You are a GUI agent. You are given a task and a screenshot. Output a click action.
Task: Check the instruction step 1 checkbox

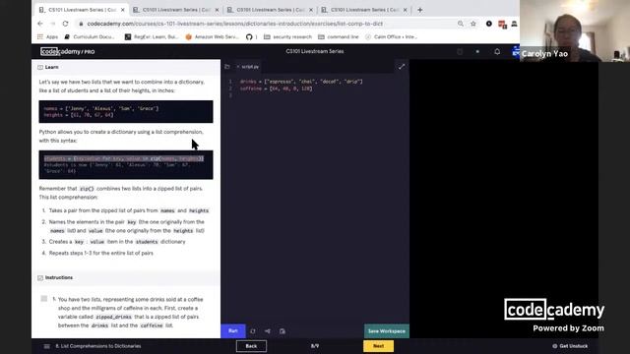click(x=43, y=299)
